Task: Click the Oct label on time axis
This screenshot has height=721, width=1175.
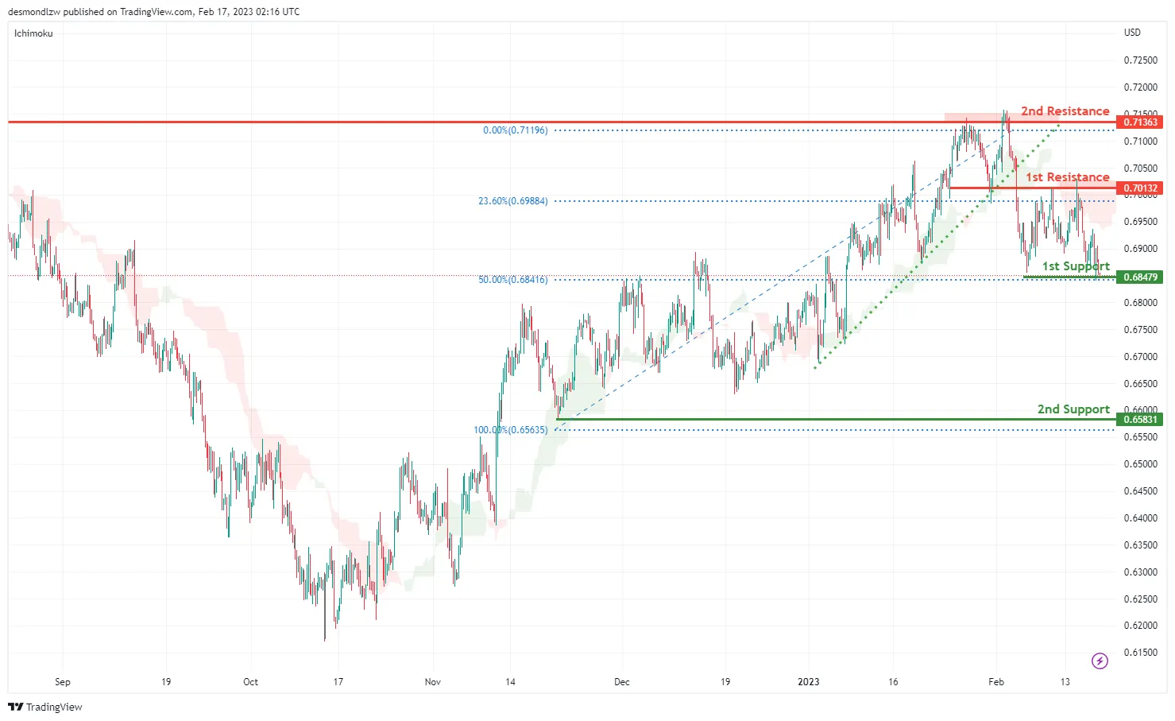Action: click(251, 682)
